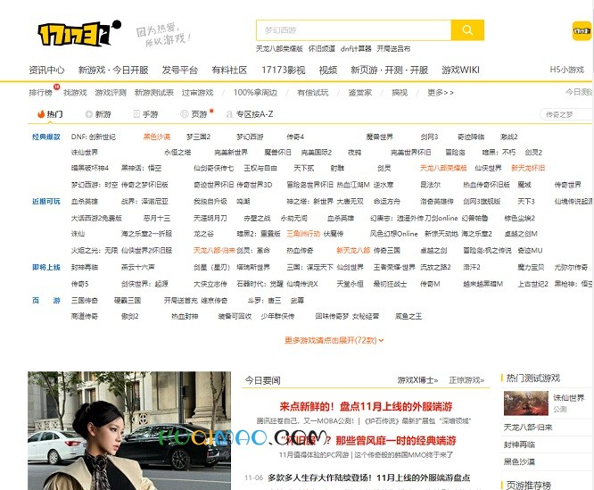This screenshot has width=594, height=490.
Task: Open headline 来点新鲜的！盘点11月上线的外服端游
Action: 366,407
